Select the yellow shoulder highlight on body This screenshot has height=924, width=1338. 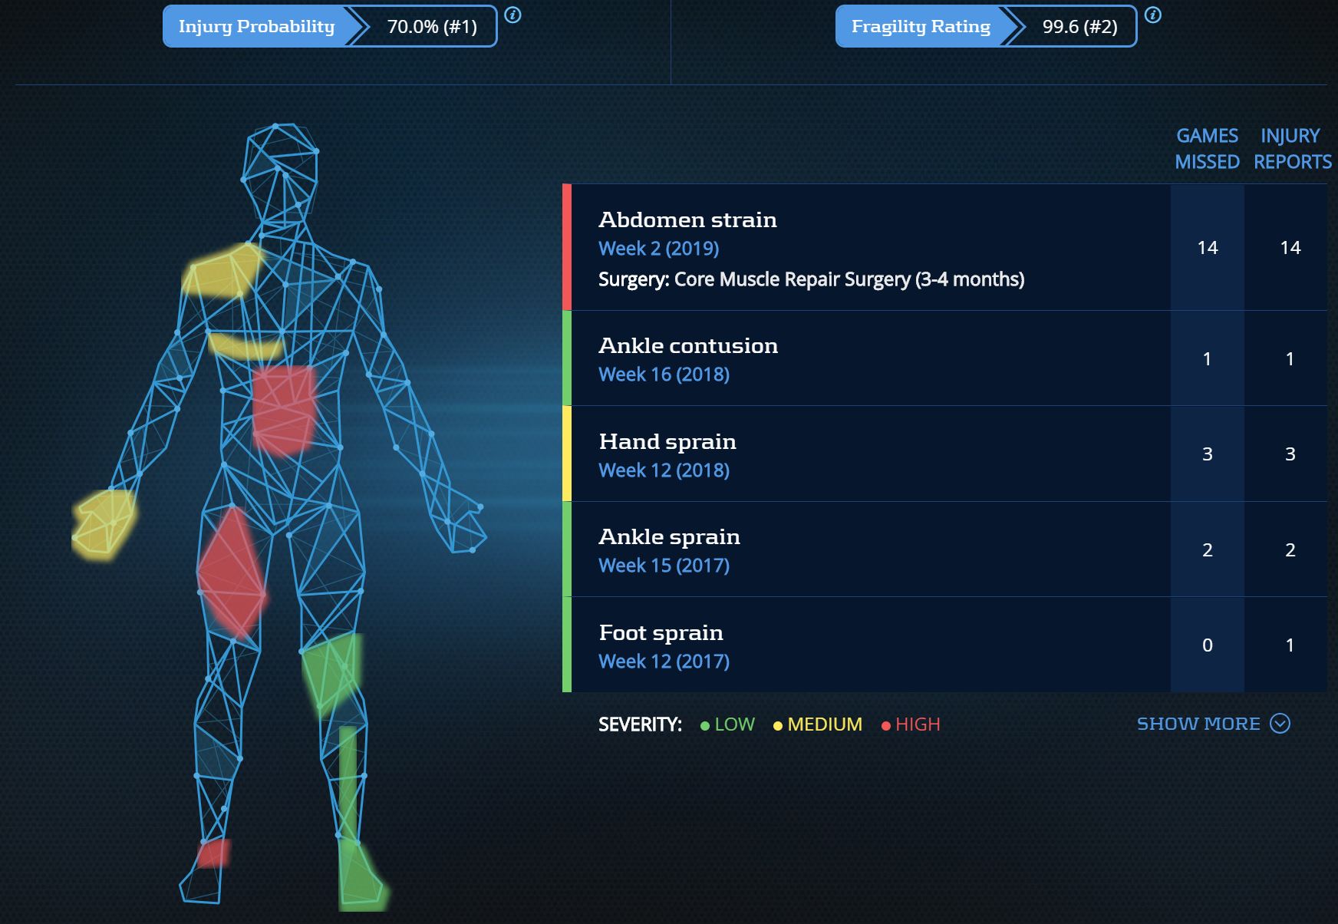coord(221,271)
